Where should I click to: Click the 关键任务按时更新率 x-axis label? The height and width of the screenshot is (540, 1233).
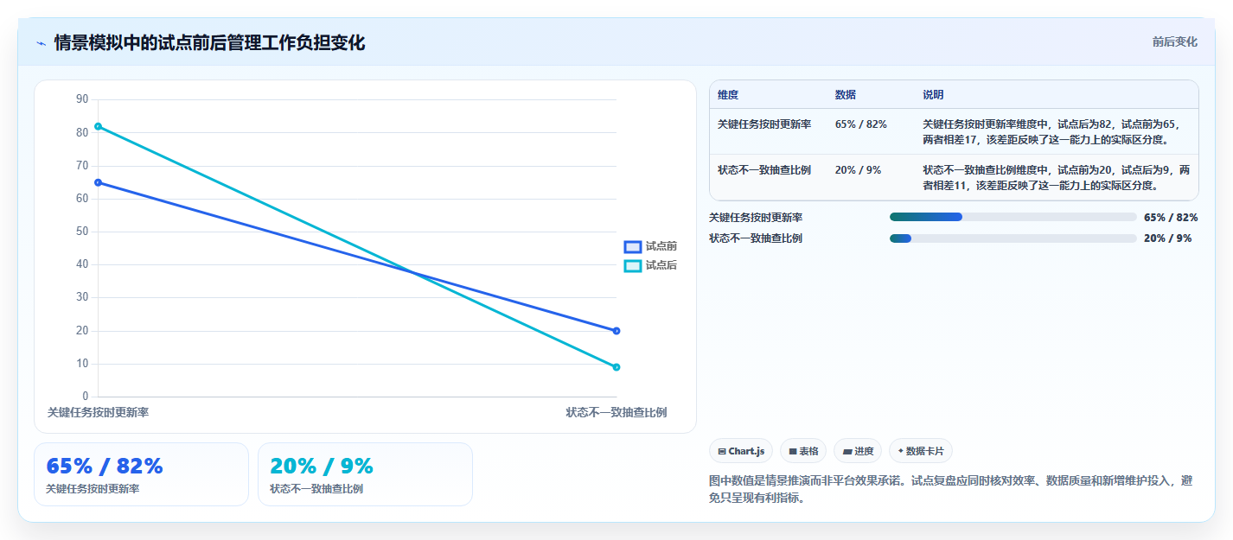coord(98,413)
